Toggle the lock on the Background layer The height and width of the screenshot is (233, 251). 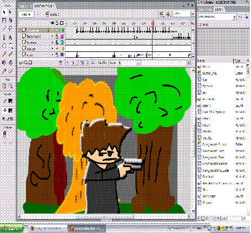(57, 36)
